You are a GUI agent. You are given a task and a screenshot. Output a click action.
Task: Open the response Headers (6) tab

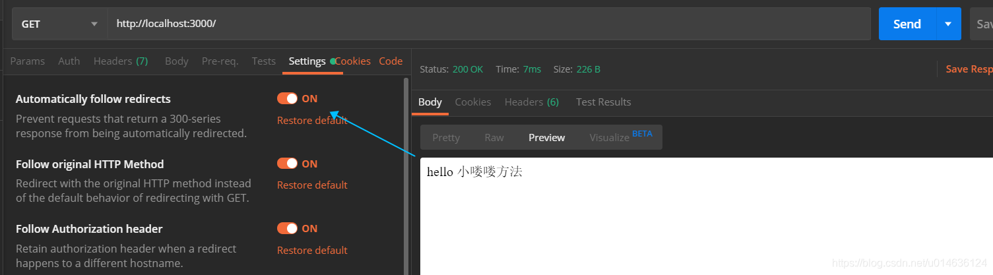pyautogui.click(x=532, y=102)
